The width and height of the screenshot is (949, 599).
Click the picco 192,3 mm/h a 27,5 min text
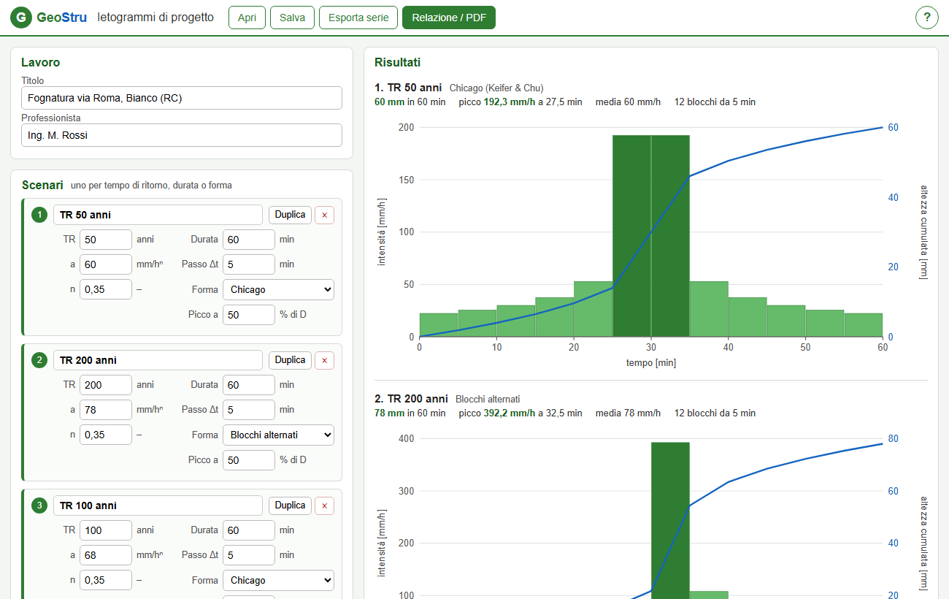pyautogui.click(x=520, y=102)
